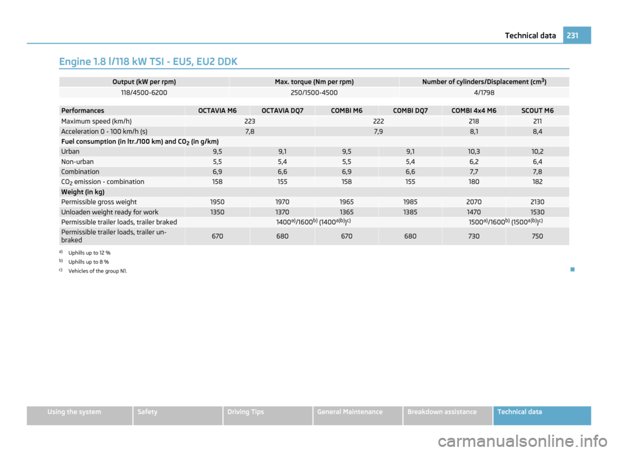Open the Breakdown assistance tab

pos(448,415)
